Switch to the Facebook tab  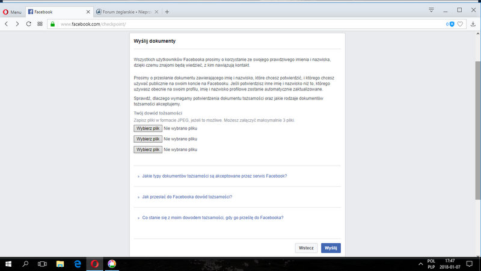pyautogui.click(x=58, y=12)
